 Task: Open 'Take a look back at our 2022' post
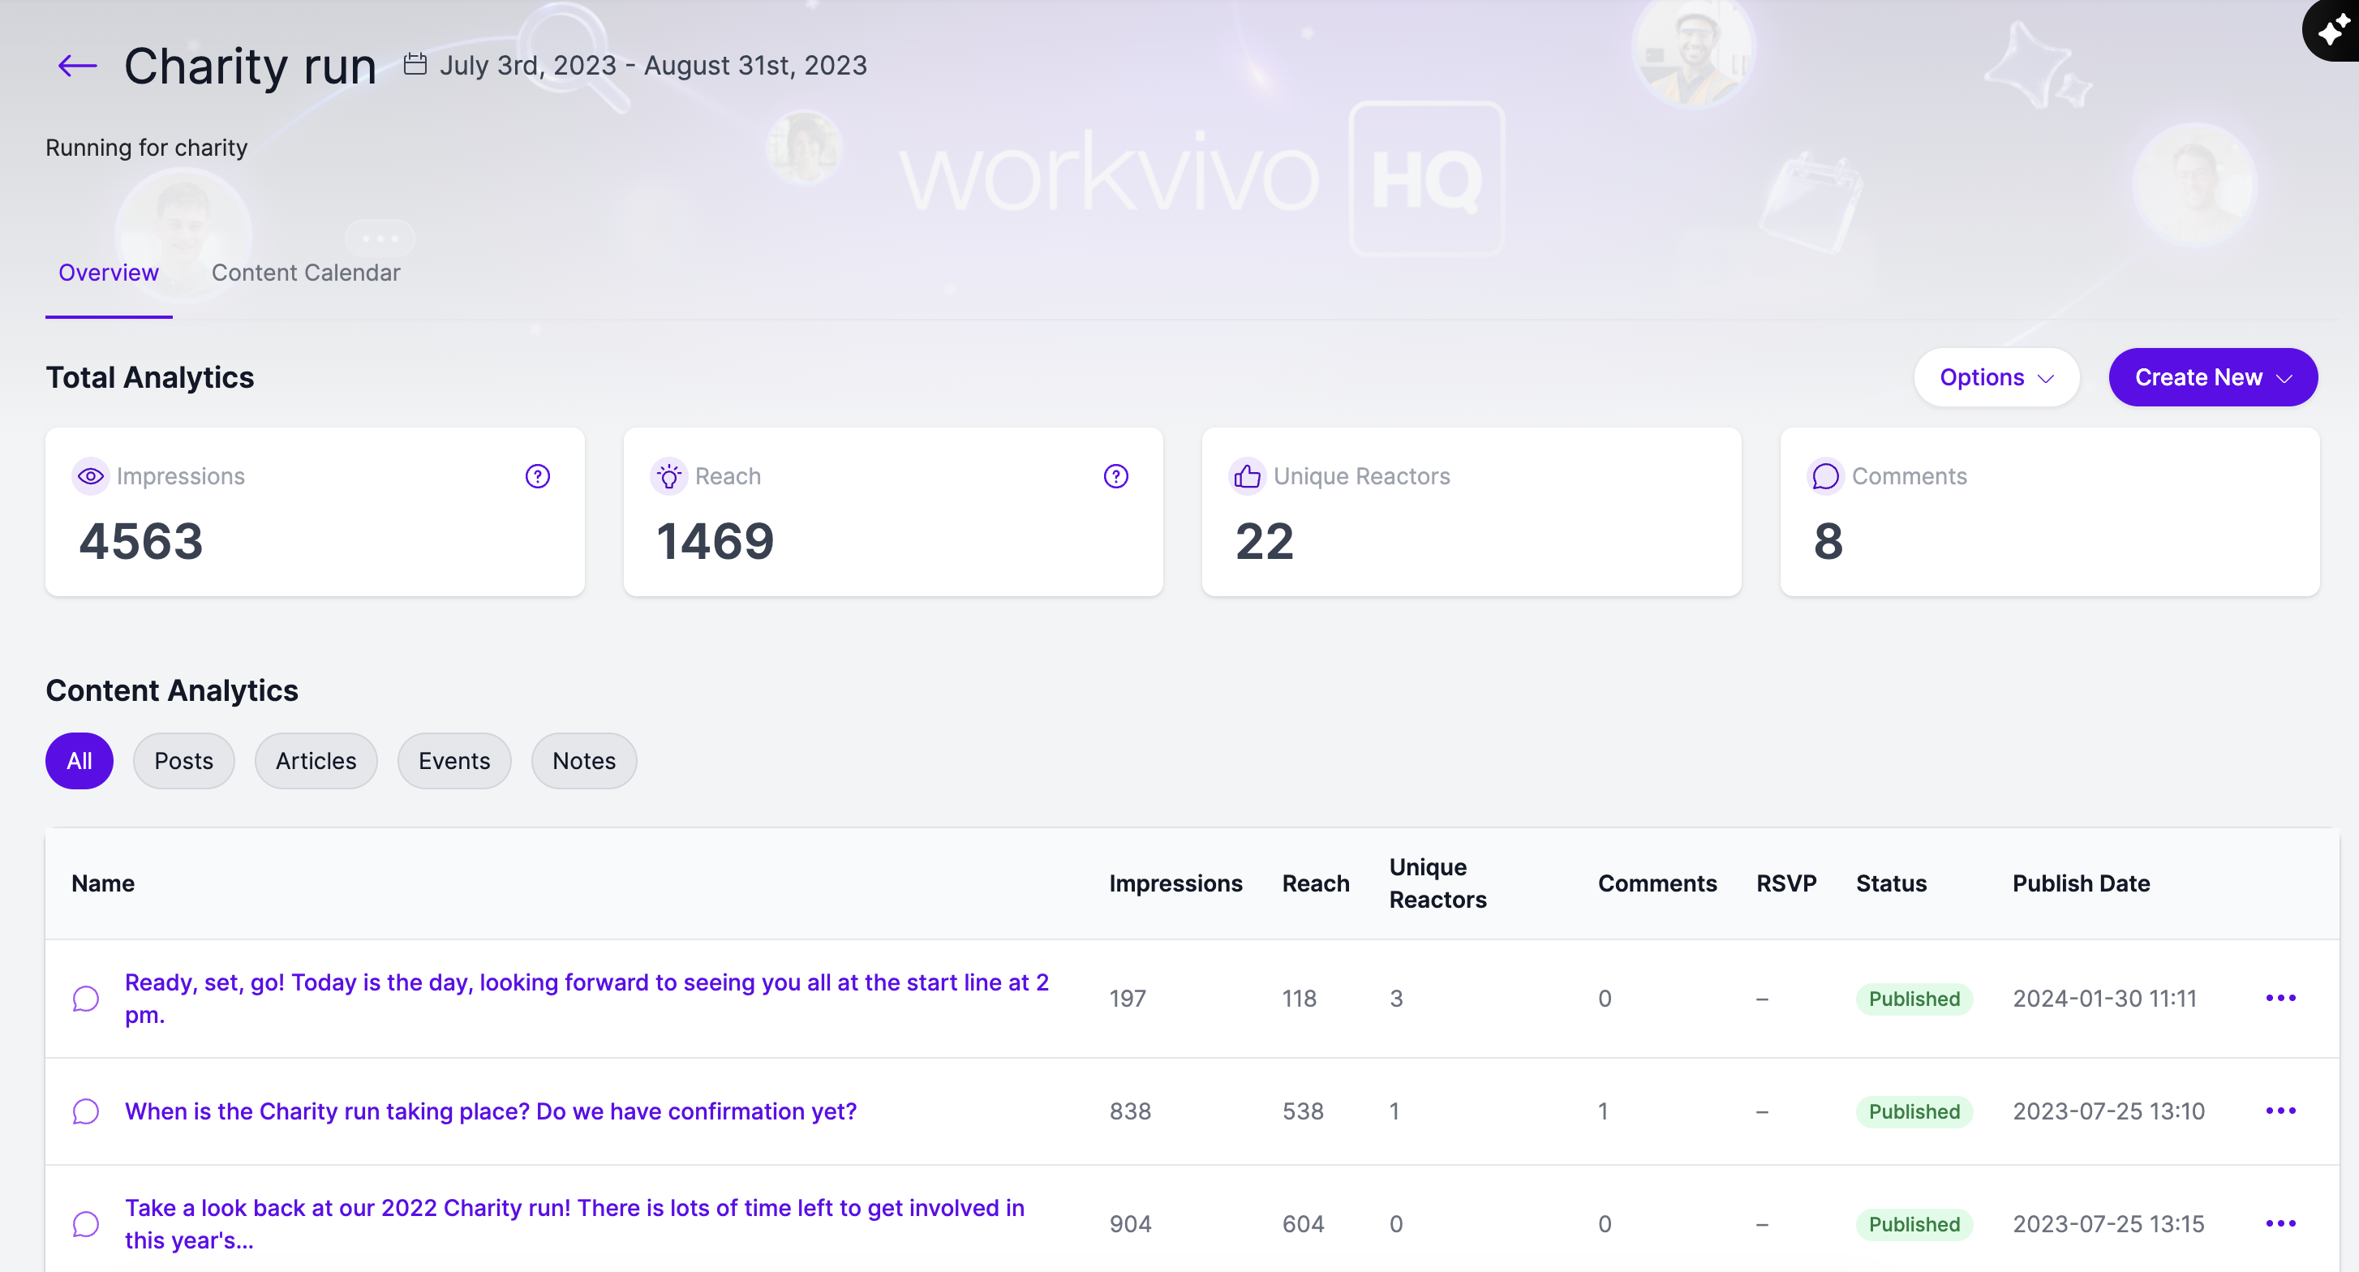click(575, 1223)
